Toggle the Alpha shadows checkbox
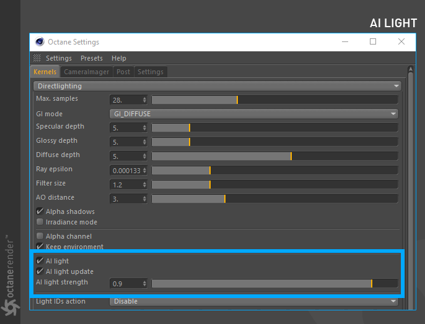 click(x=40, y=211)
